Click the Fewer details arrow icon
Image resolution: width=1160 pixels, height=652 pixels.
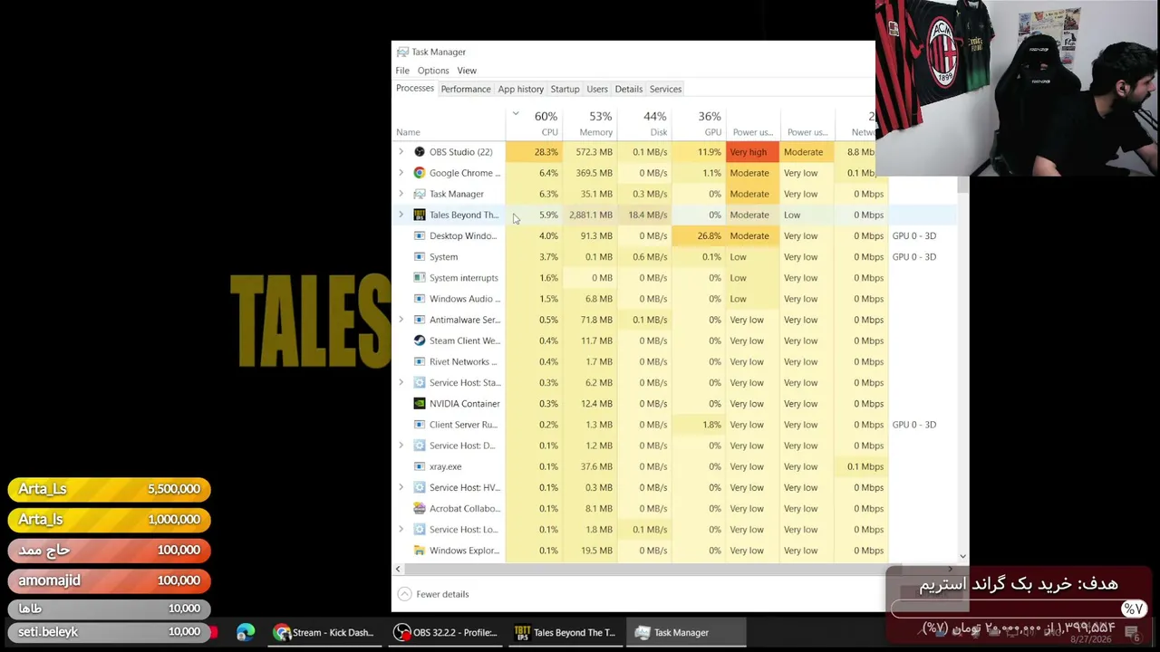[x=404, y=594]
